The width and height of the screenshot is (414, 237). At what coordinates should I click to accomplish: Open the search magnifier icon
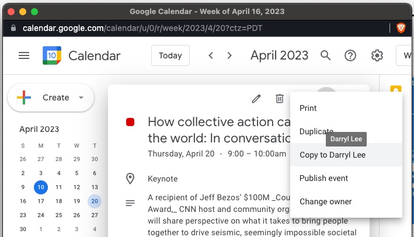325,55
